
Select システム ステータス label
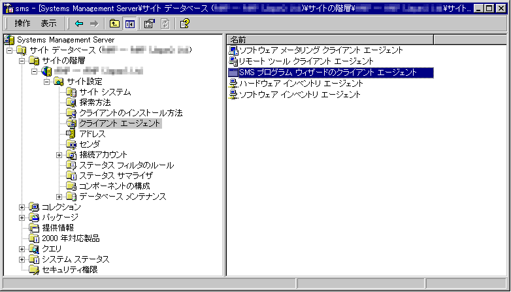[76, 259]
